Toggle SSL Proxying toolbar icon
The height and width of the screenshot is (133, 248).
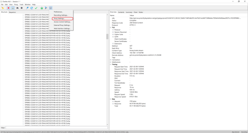tap(13, 8)
